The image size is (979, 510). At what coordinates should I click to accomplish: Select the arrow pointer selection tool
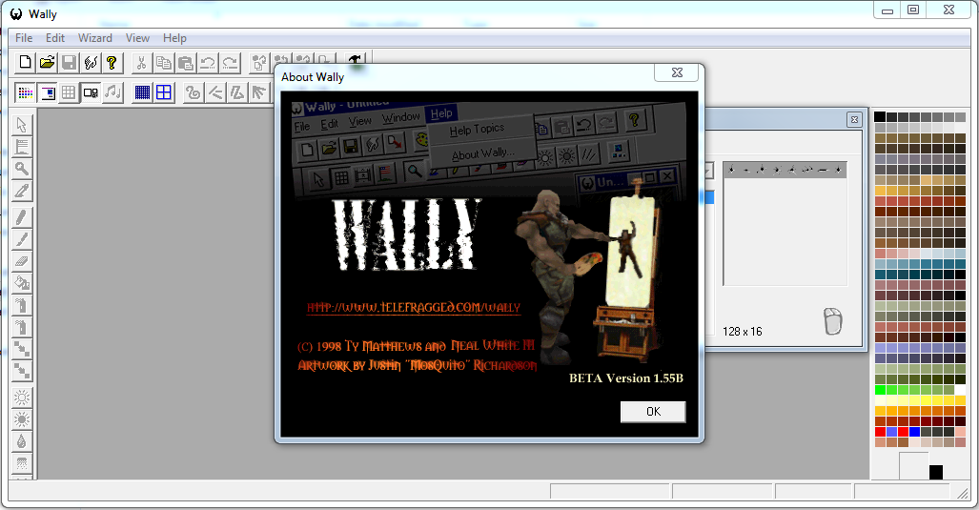click(x=22, y=125)
